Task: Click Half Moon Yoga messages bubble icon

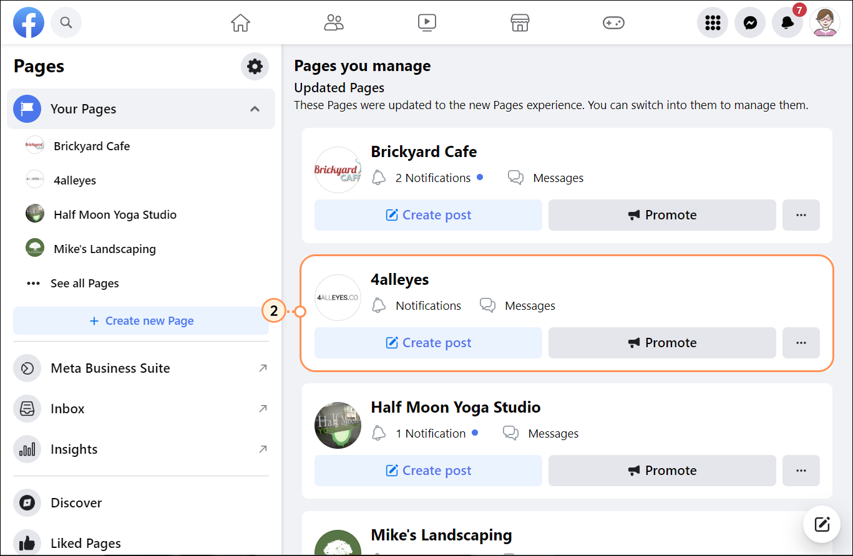Action: pos(510,434)
